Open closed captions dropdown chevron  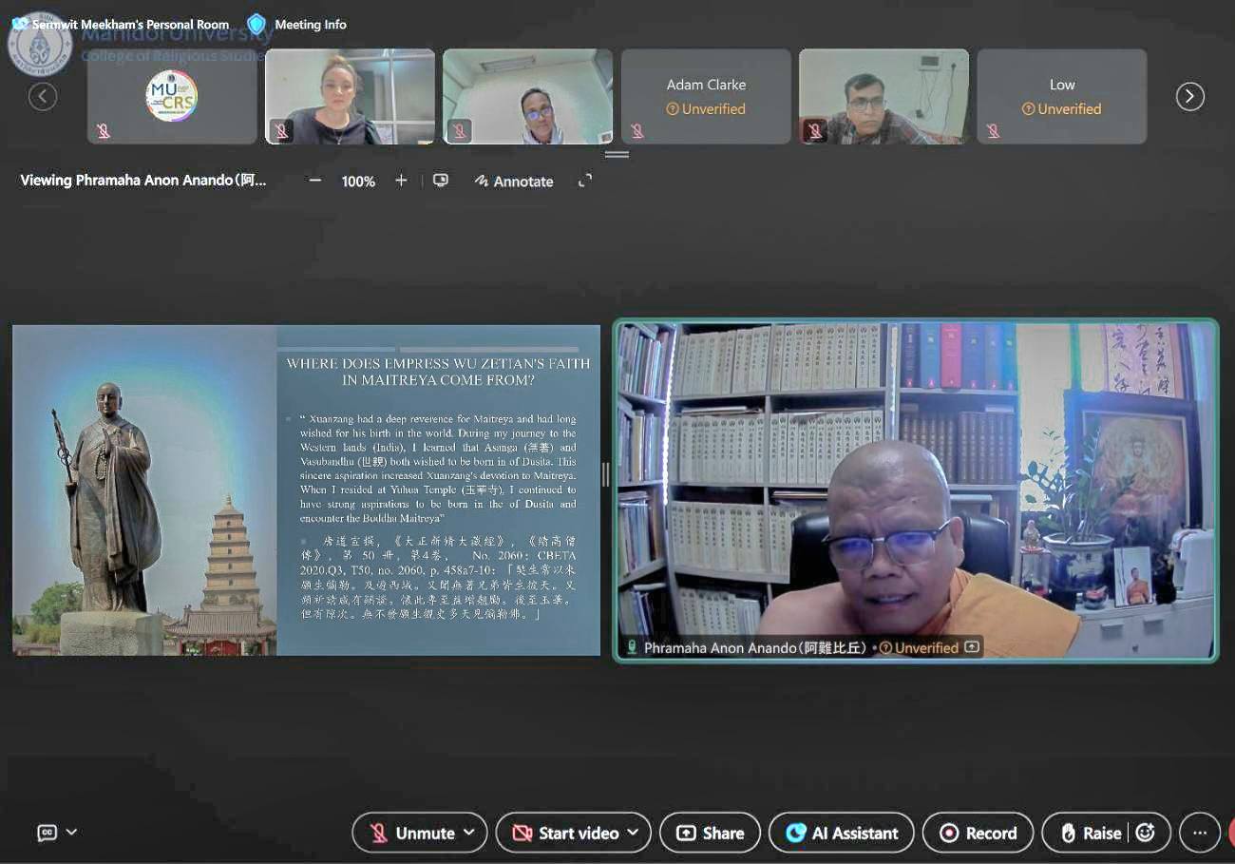71,833
